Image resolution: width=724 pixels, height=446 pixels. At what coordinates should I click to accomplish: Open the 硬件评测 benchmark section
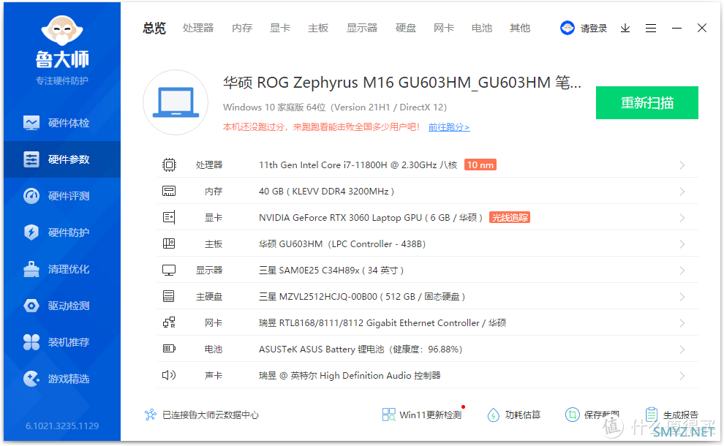tap(62, 196)
